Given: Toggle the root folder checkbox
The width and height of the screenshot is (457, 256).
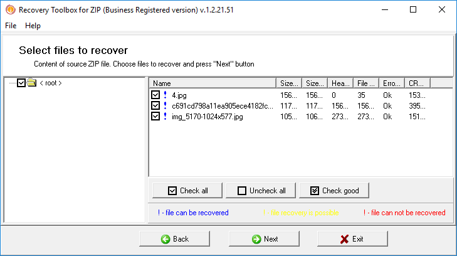Looking at the screenshot, I should click(21, 83).
